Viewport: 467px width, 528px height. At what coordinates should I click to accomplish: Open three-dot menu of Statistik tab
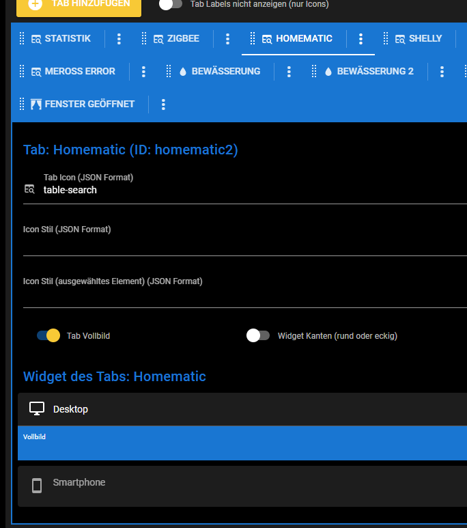tap(119, 39)
